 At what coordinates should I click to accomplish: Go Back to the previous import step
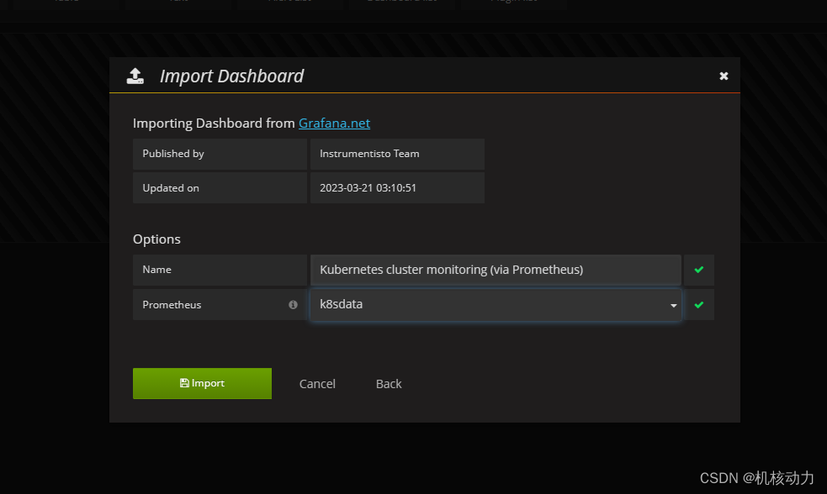click(389, 384)
